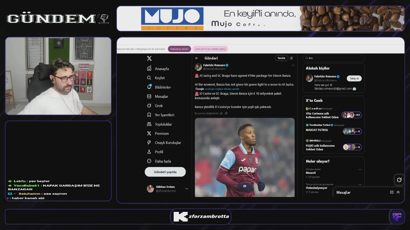The image size is (410, 230).
Task: Open Gökhan Erdem account options dots
Action: point(186,189)
